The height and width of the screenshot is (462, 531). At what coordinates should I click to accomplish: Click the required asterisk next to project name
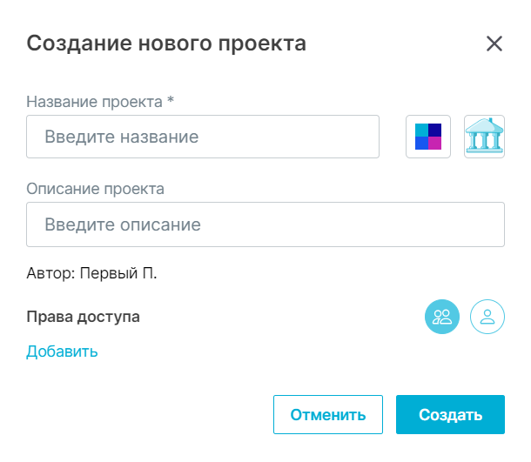(x=171, y=100)
